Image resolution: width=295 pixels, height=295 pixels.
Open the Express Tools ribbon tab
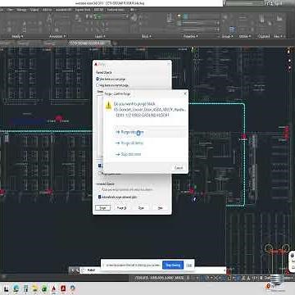tap(83, 10)
